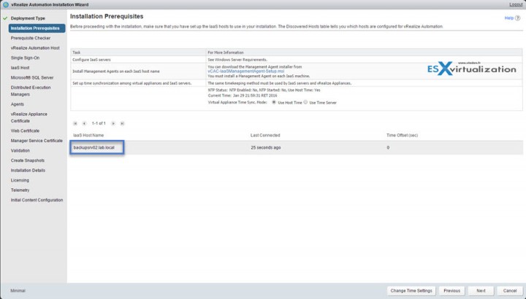The height and width of the screenshot is (299, 526).
Task: Click the '1-1 of 1' page indicator
Action: 99,123
